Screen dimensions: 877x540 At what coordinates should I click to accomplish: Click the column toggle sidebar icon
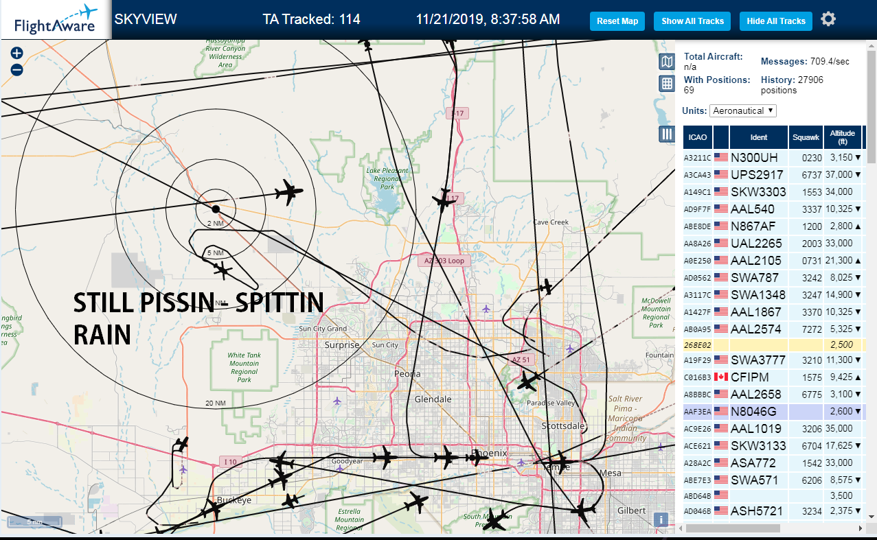[666, 134]
